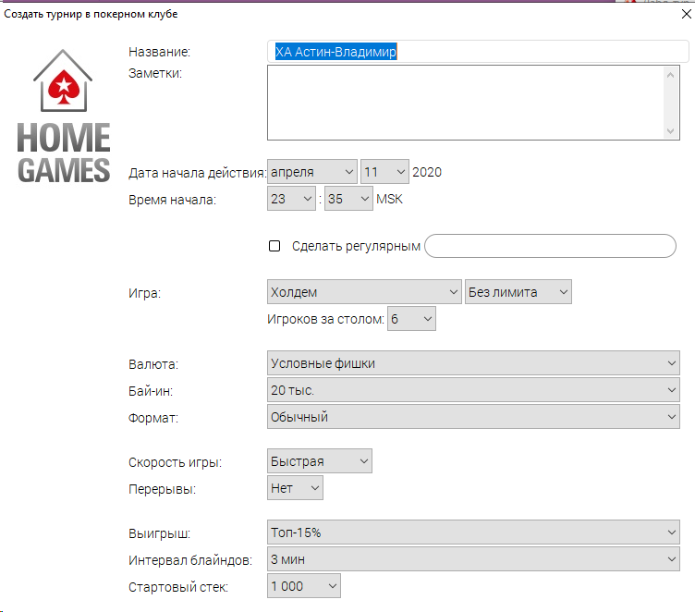Open the day dropdown showing 11
The image size is (695, 612).
click(x=384, y=172)
